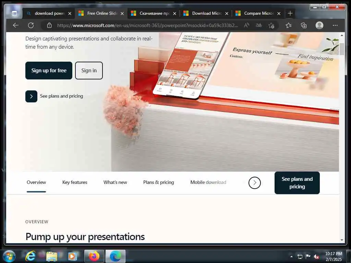Close the 'Free Online Slide' tab
The image size is (351, 263).
click(122, 14)
